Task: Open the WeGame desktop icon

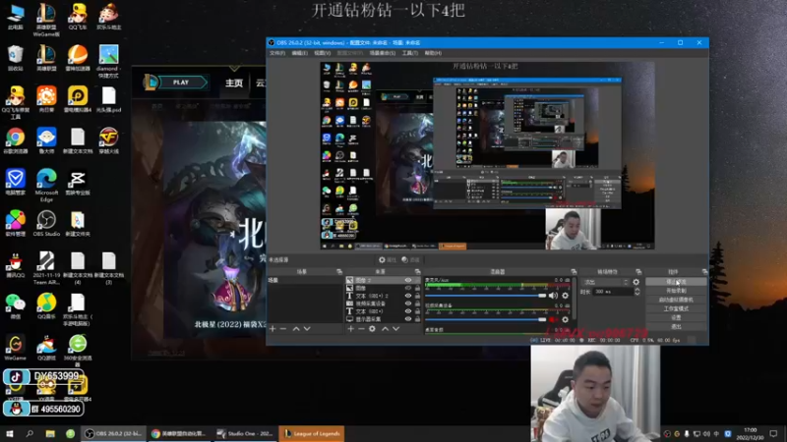Action: point(15,348)
